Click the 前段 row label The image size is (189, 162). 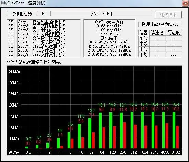(144, 38)
